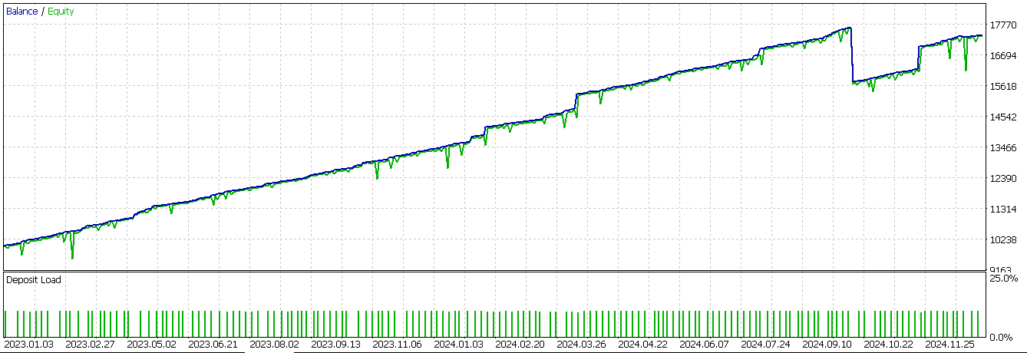Click the 14542 value on the price axis
Viewport: 1027px width, 353px height.
tap(1003, 117)
